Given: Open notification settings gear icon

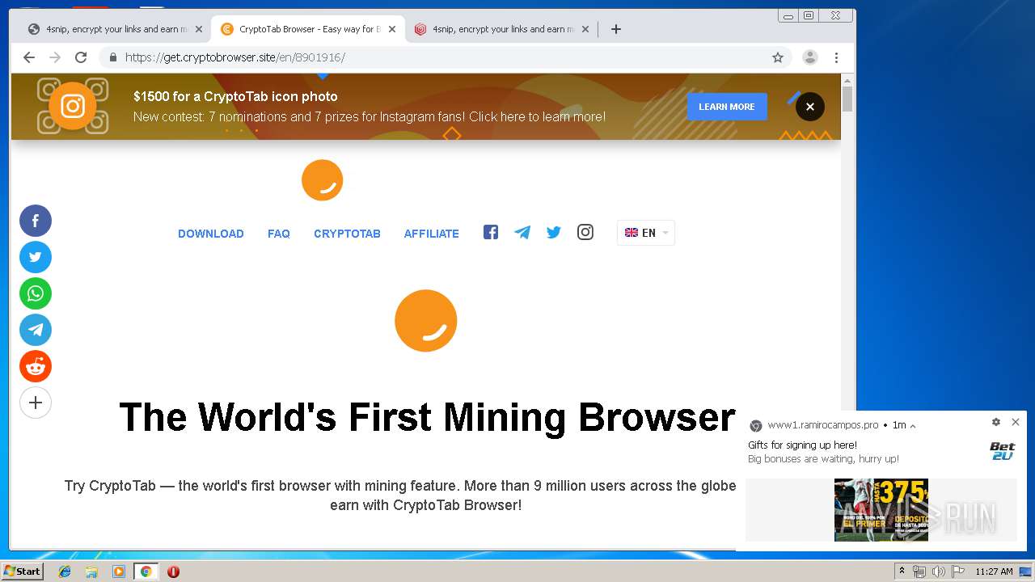Looking at the screenshot, I should point(996,422).
